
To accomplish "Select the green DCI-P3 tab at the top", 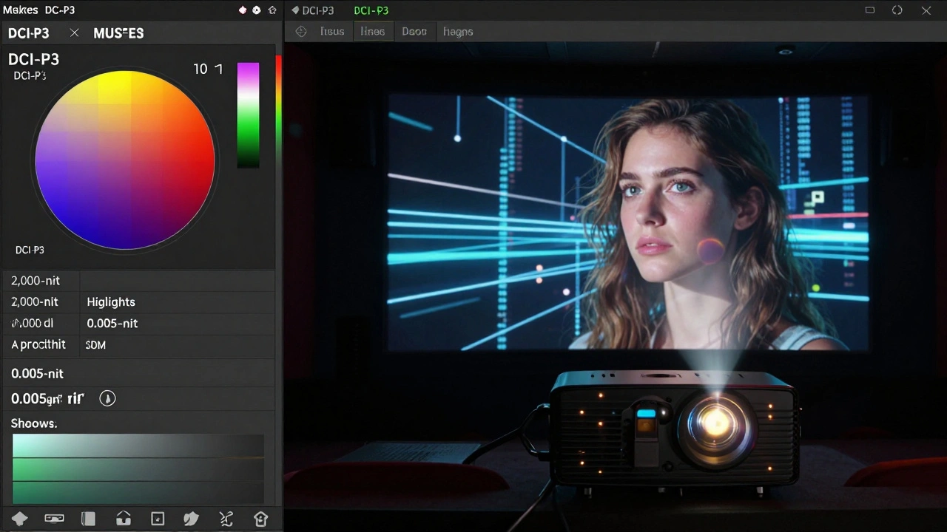I will 371,10.
